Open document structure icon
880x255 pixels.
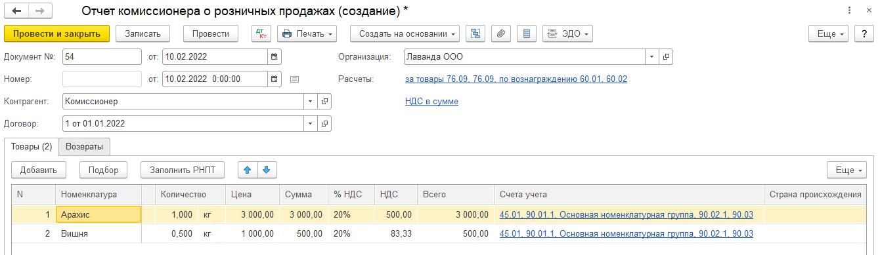click(x=475, y=33)
